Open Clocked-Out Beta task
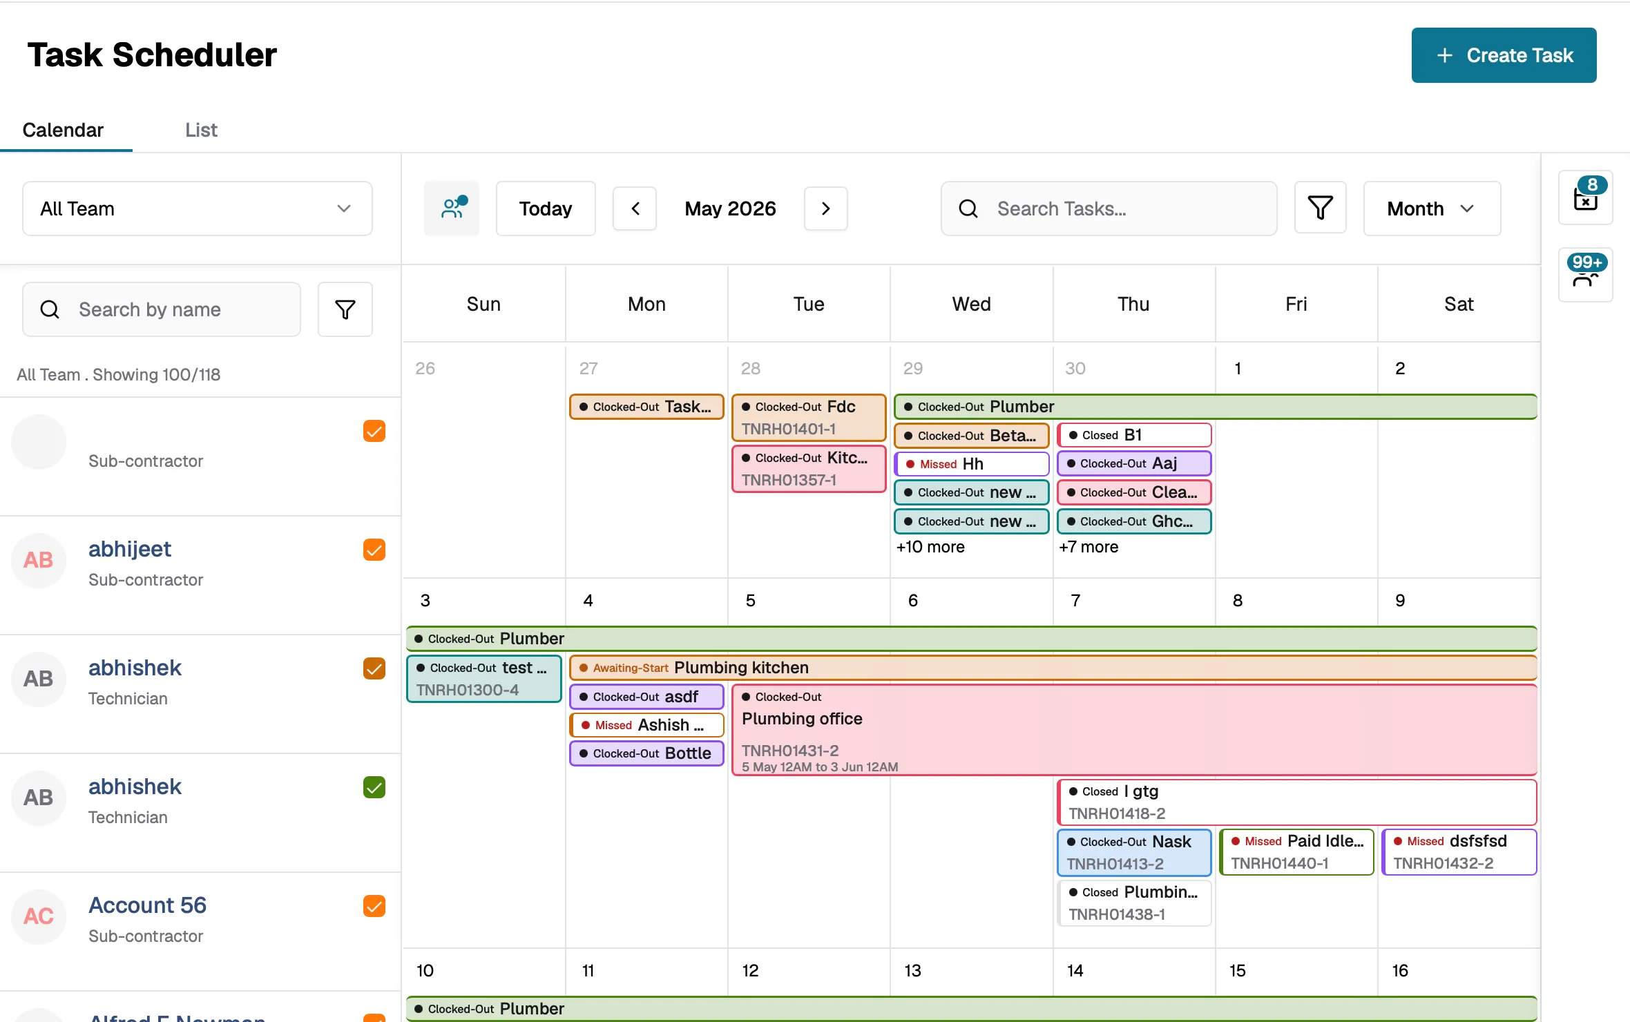Image resolution: width=1630 pixels, height=1022 pixels. (972, 436)
